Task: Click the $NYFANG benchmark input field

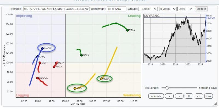Action: point(117,9)
